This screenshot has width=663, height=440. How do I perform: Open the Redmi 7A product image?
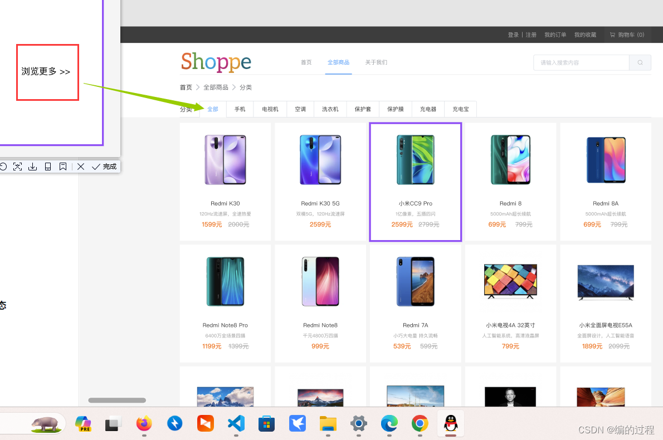point(416,281)
